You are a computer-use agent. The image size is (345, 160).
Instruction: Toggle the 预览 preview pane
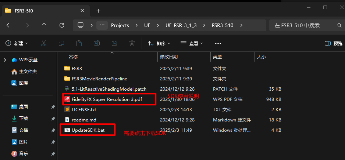[x=334, y=43]
